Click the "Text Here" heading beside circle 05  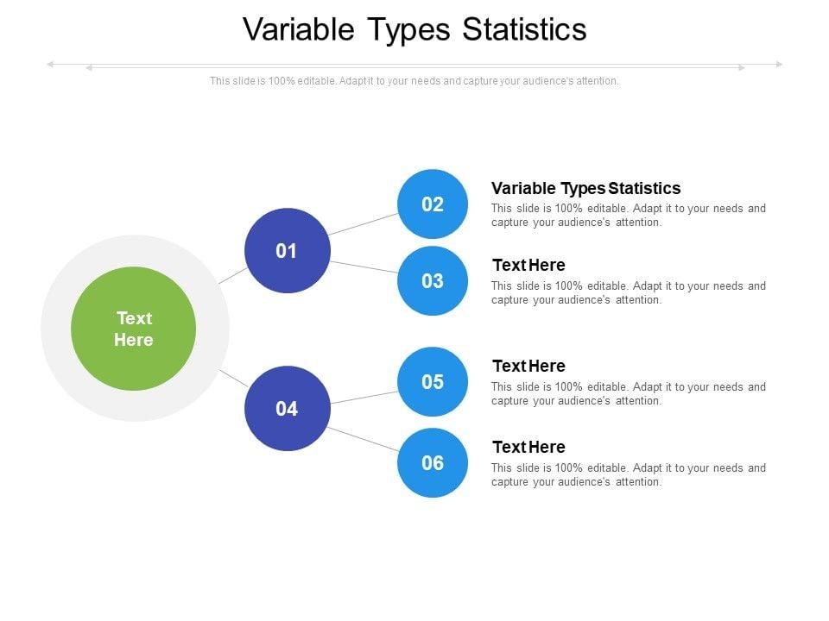tap(528, 366)
